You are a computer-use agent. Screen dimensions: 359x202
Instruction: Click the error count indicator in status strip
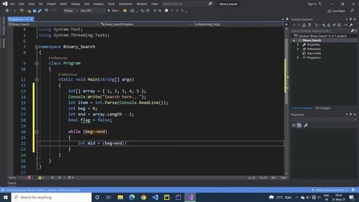pyautogui.click(x=31, y=177)
